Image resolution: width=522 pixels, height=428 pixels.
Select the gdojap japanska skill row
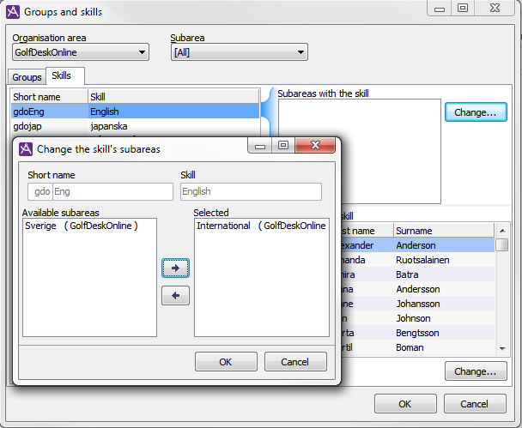pos(133,126)
